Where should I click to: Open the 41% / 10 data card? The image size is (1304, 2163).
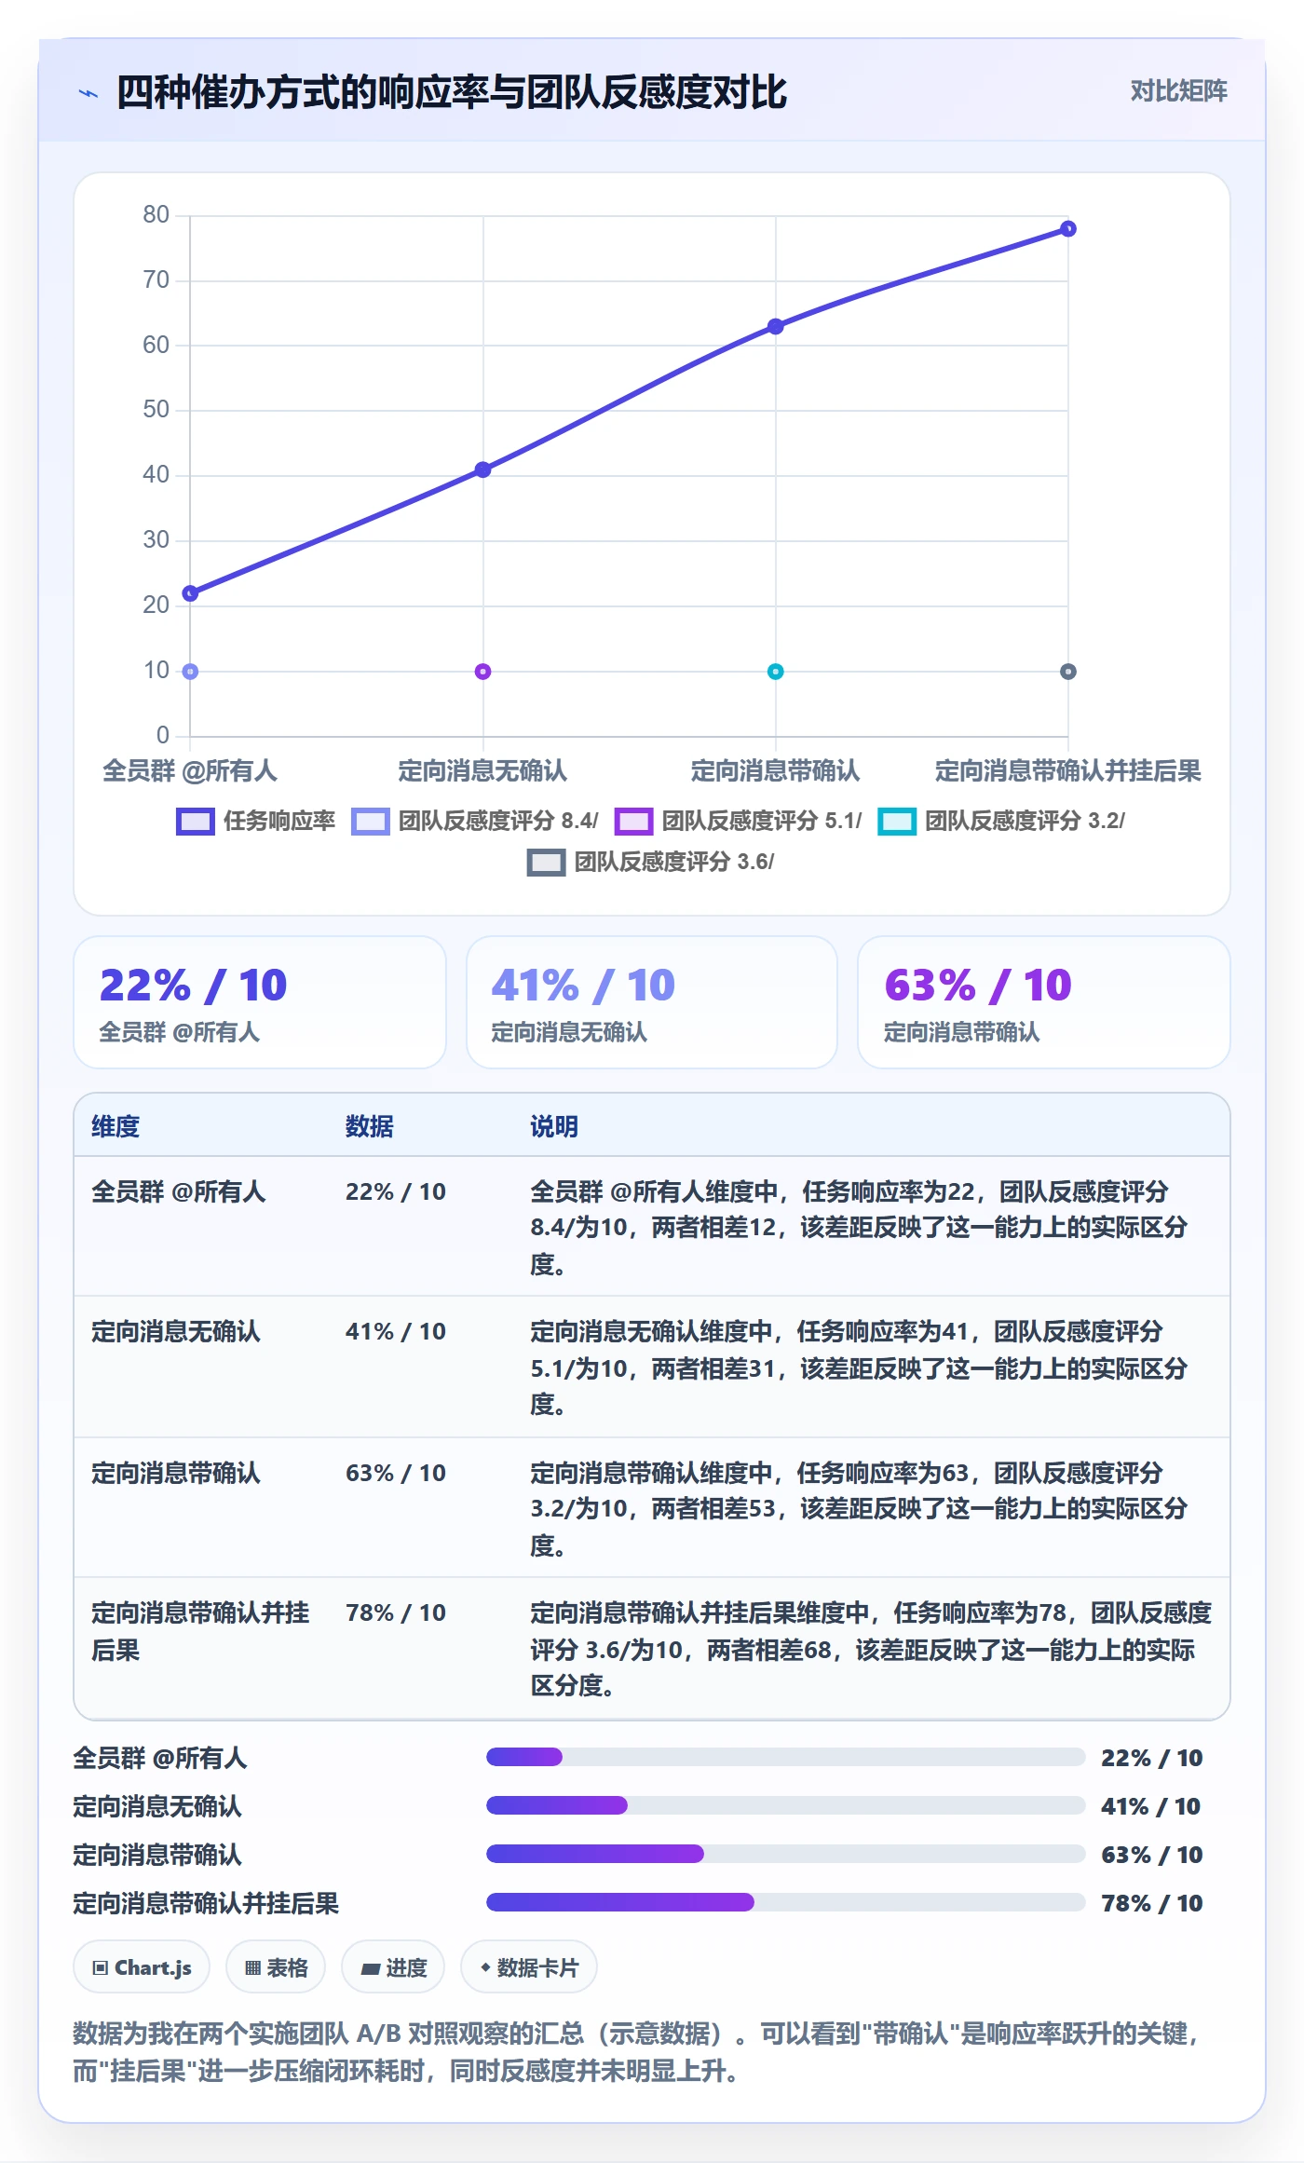point(651,1002)
